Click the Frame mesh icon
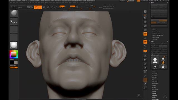This screenshot has height=100, width=178. 145,56
